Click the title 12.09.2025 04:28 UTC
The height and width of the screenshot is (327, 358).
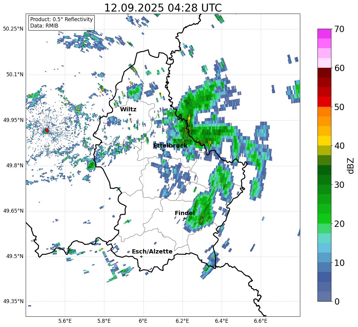click(x=163, y=8)
